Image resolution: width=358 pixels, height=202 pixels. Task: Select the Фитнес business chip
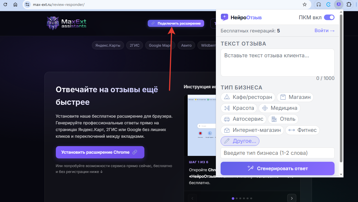click(302, 130)
